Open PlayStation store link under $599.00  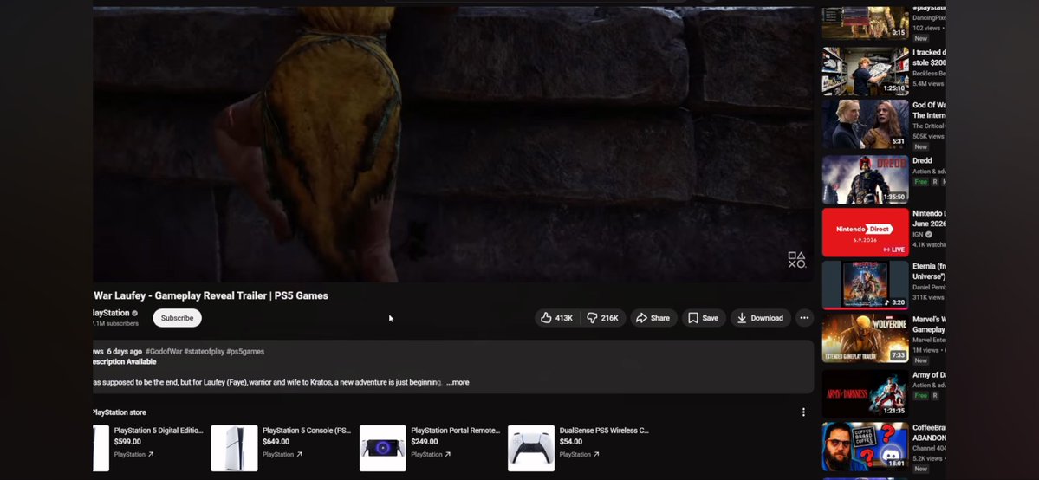tap(133, 454)
